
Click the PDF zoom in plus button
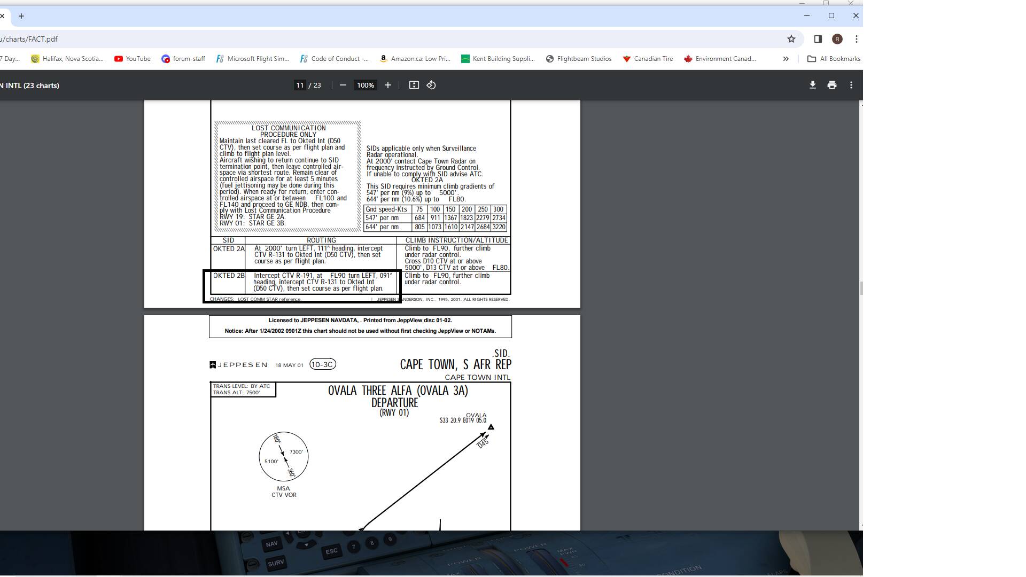(388, 85)
